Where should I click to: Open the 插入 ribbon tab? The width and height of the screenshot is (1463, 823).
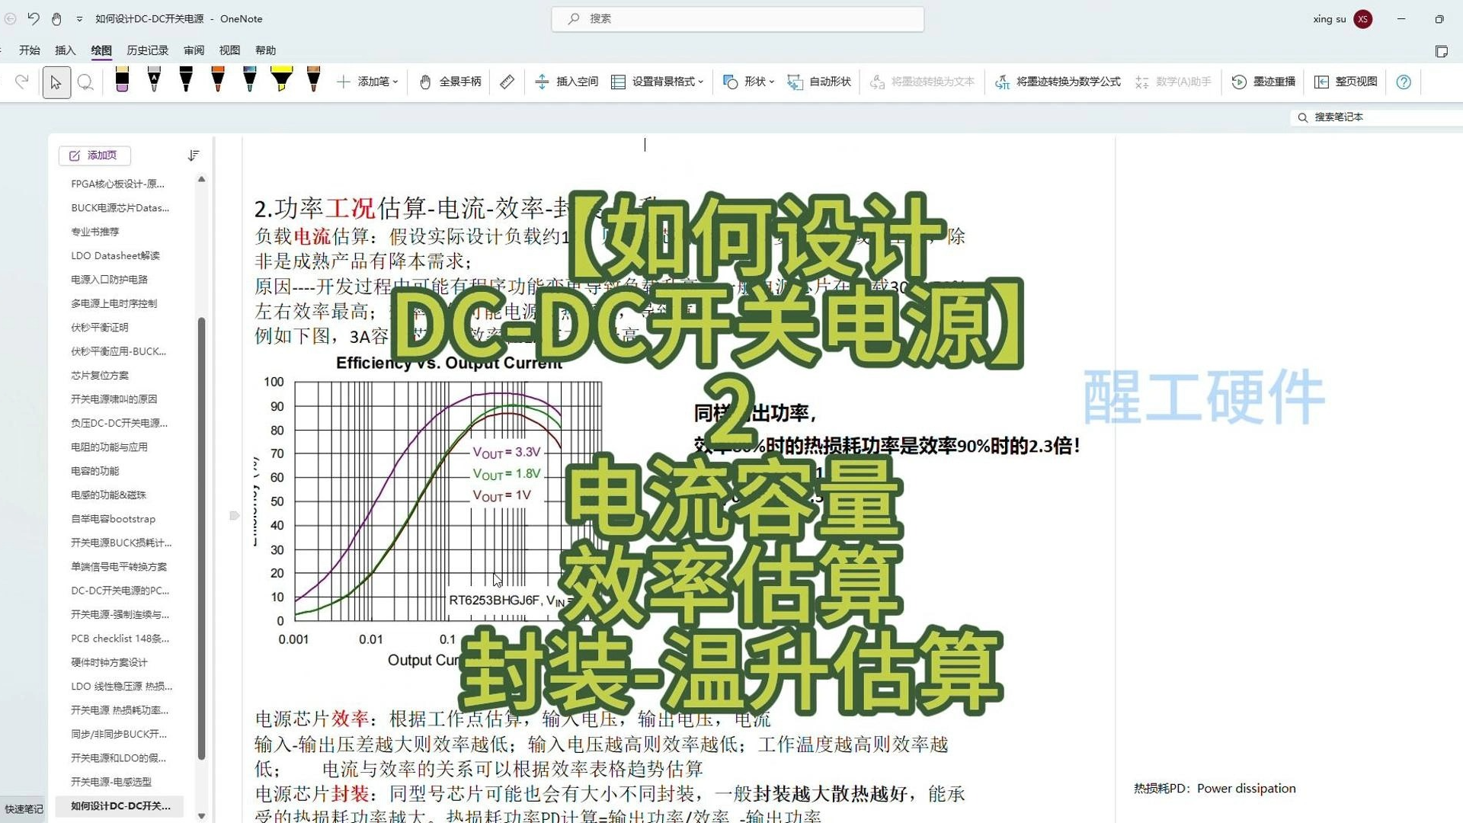[66, 50]
